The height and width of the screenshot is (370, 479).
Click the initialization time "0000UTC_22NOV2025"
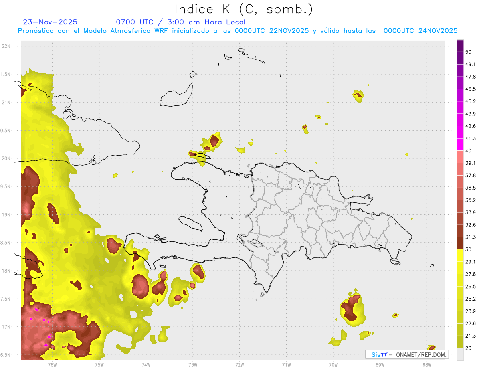pos(271,31)
